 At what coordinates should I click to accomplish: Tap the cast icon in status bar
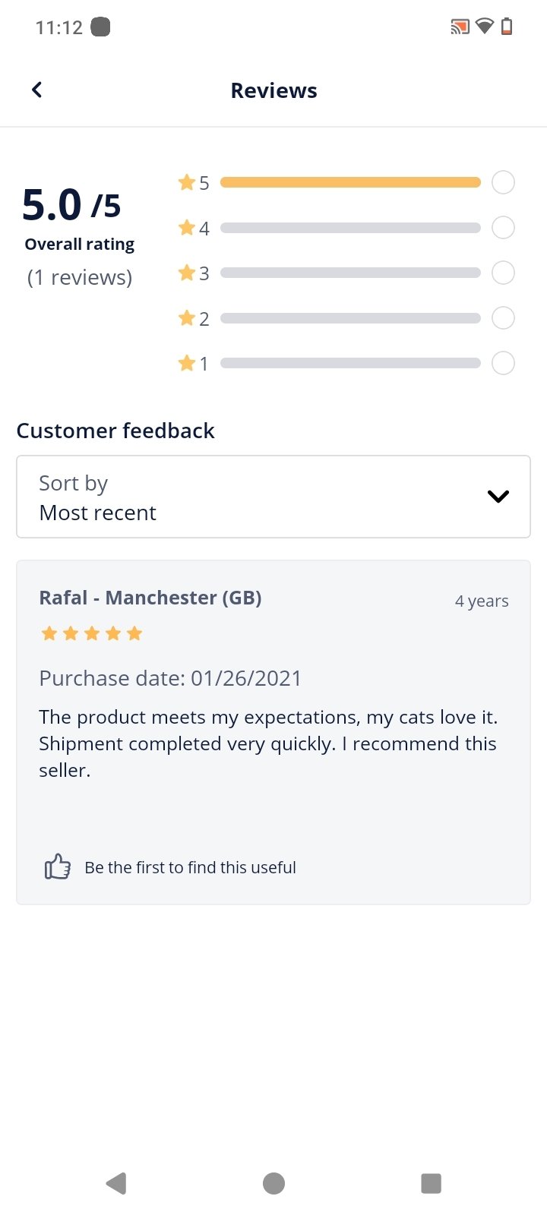460,27
